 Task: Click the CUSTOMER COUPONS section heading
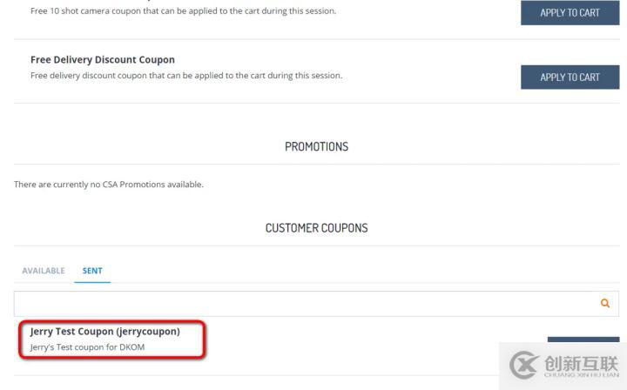pos(316,228)
